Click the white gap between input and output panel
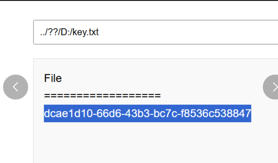Viewport: 278px width, 163px height. pos(156,51)
